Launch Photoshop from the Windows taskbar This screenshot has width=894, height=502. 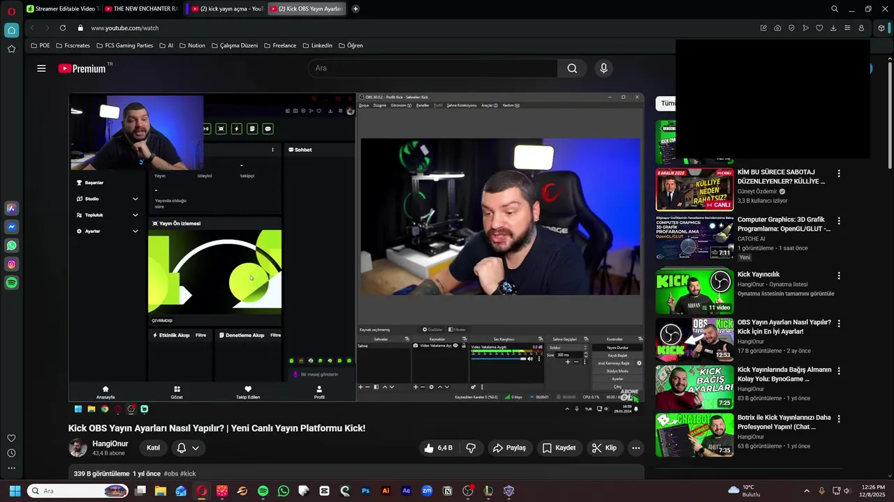[x=365, y=491]
